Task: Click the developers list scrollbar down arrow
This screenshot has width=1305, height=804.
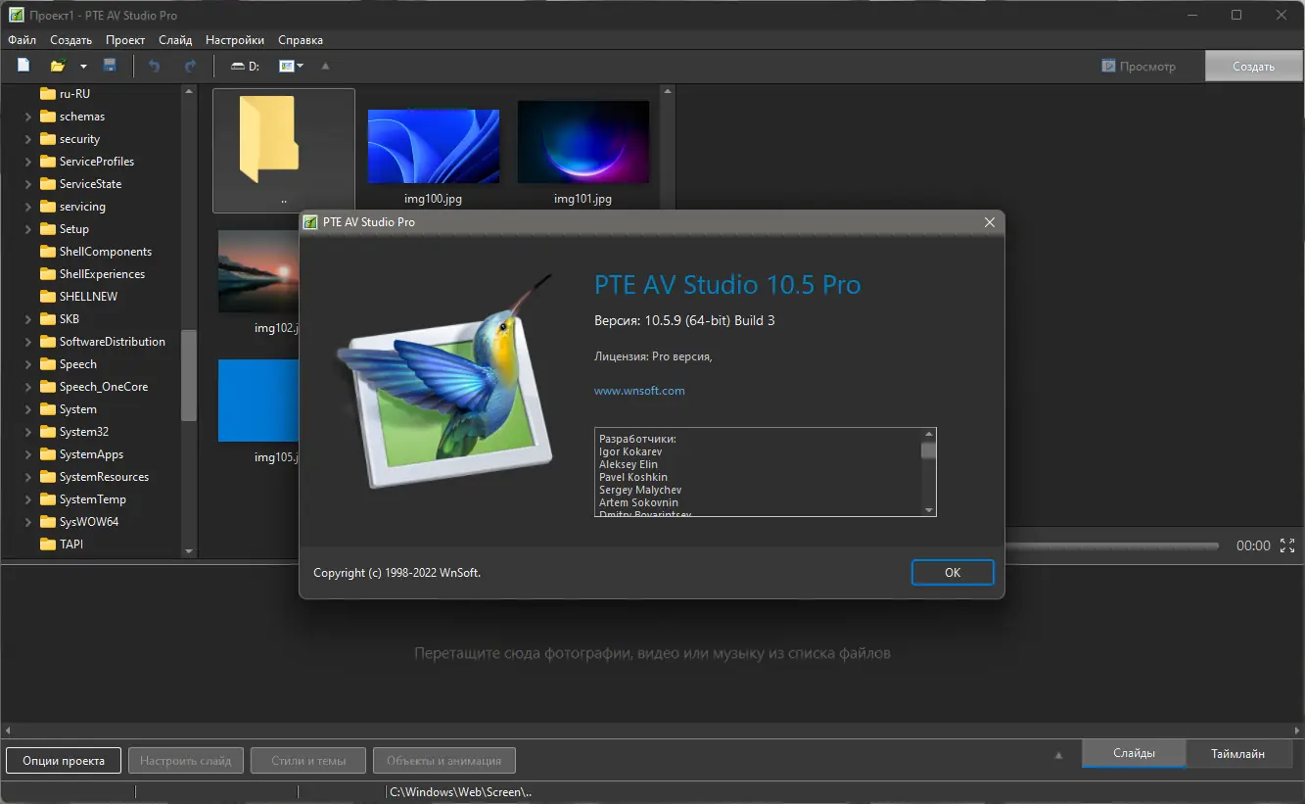Action: click(929, 509)
